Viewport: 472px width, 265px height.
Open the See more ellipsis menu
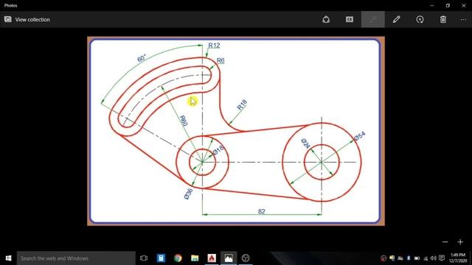463,20
